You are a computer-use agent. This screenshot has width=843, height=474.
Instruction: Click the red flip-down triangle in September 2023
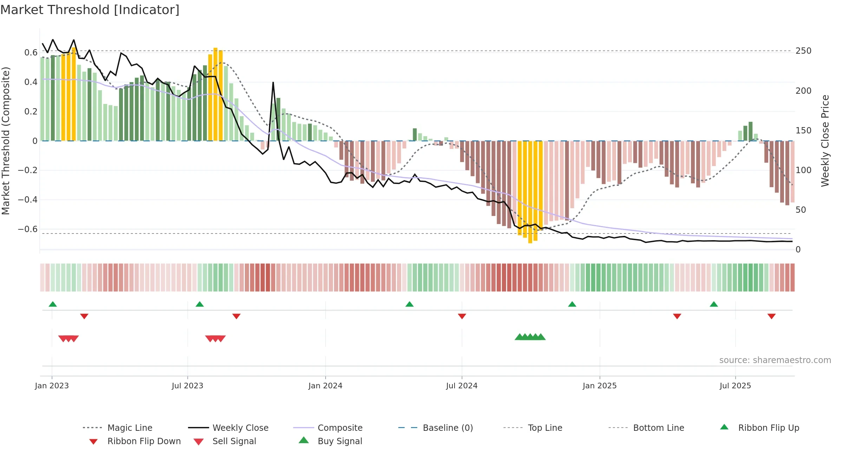pos(236,316)
